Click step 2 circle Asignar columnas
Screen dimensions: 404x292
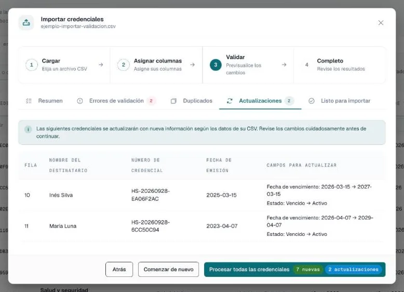pos(124,65)
